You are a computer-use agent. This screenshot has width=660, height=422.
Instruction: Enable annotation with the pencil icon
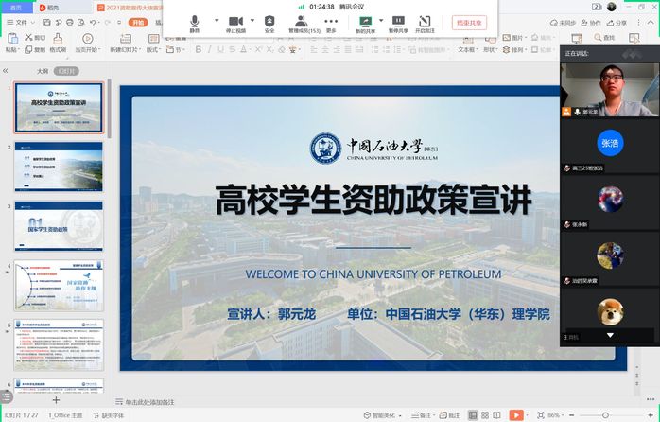click(427, 23)
